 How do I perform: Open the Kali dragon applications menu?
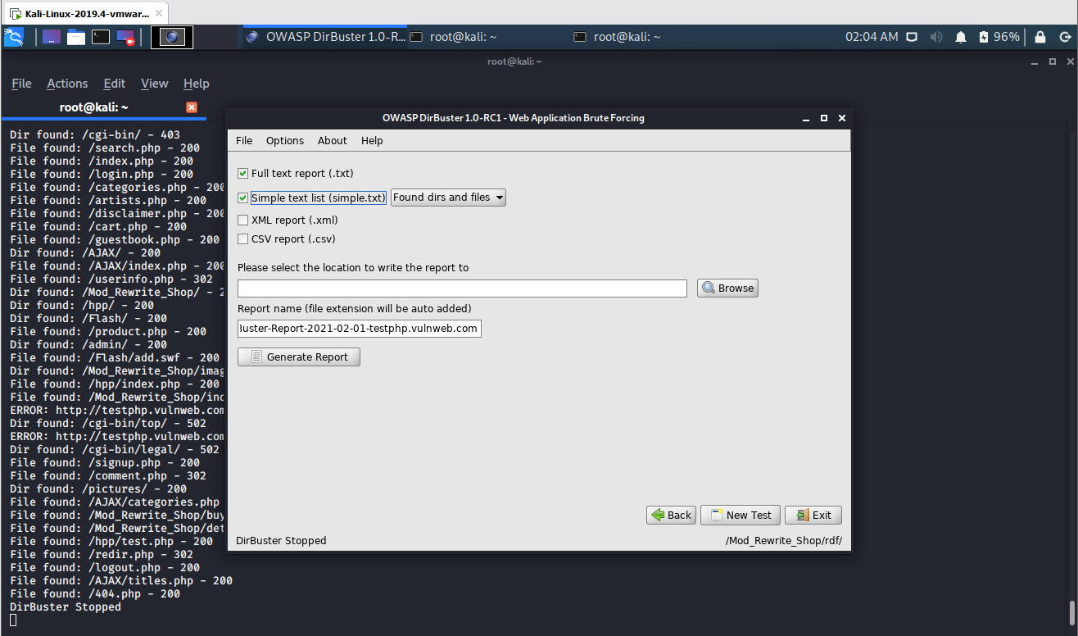point(13,37)
